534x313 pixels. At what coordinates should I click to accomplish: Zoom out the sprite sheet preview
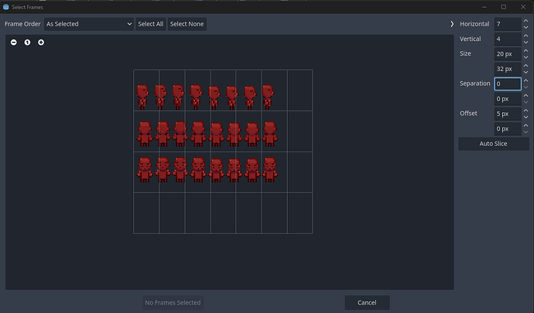pos(14,43)
